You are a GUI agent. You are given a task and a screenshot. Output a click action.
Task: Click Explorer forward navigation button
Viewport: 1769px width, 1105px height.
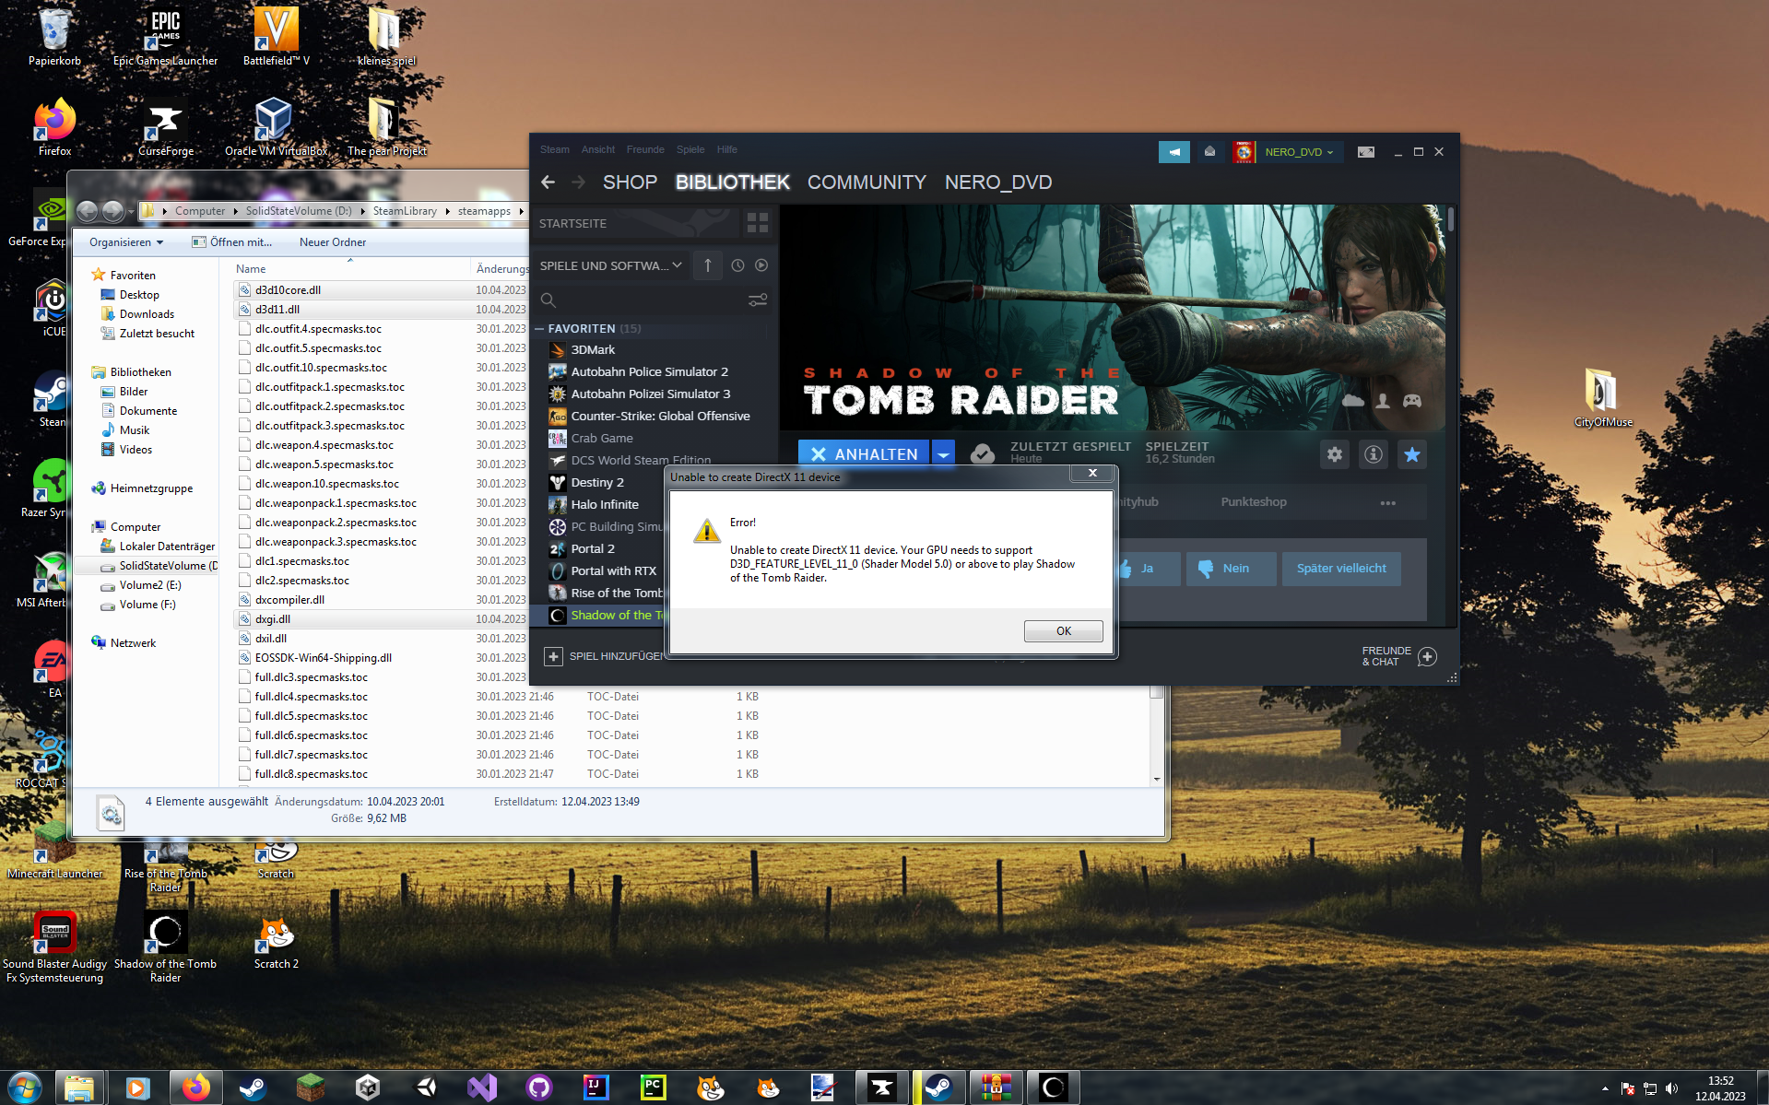(x=112, y=211)
